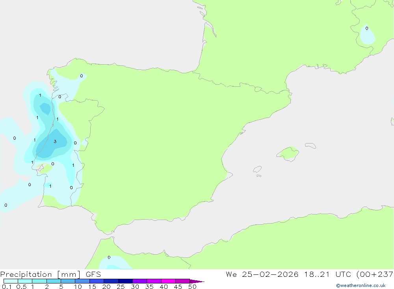Viewport: 394px width, 289px height.
Task: Pick the 35–40 mm violet legend box
Action: [154, 281]
